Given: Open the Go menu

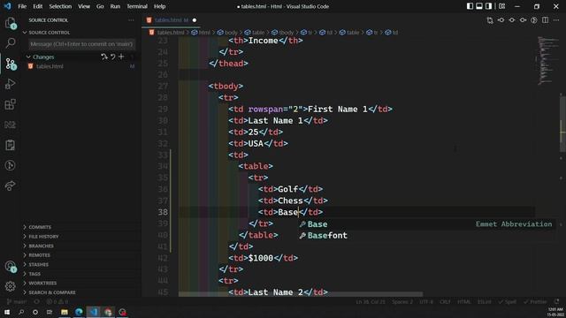Looking at the screenshot, I should tap(100, 6).
